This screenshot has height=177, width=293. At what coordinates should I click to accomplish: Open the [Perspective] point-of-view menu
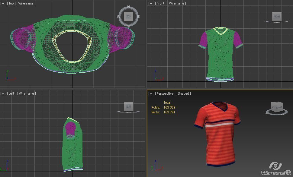pyautogui.click(x=165, y=93)
